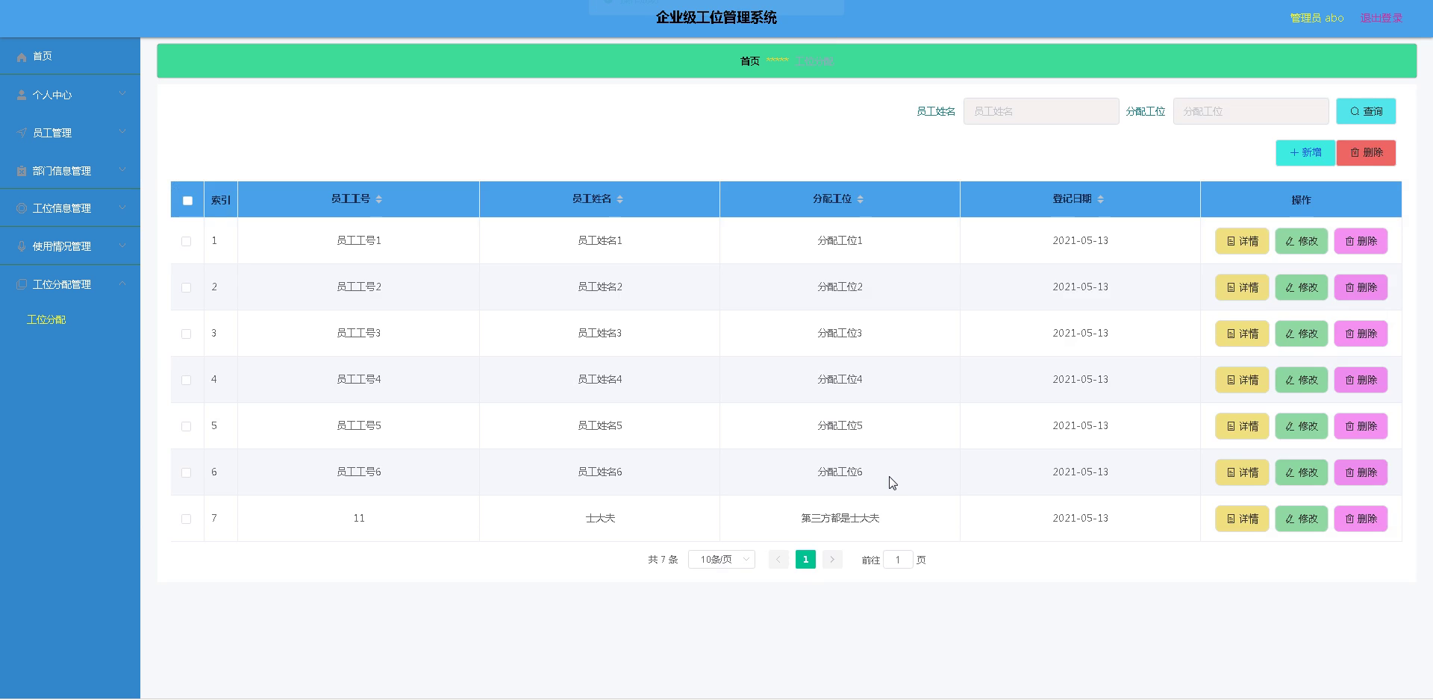Viewport: 1433px width, 700px height.
Task: Check the checkbox for row 5
Action: [x=186, y=427]
